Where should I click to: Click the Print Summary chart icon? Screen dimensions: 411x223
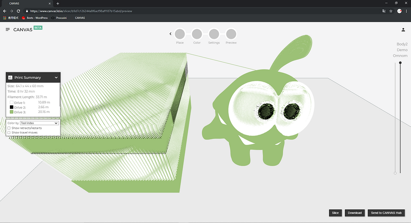tap(10, 77)
